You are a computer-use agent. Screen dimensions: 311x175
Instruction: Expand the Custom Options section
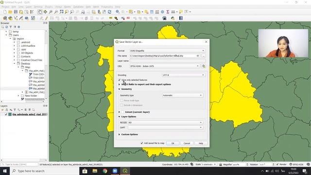pos(119,135)
